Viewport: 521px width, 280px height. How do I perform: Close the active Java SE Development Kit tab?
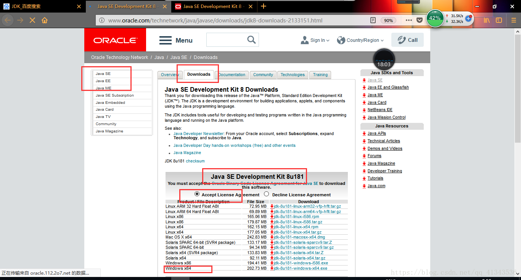pos(165,6)
